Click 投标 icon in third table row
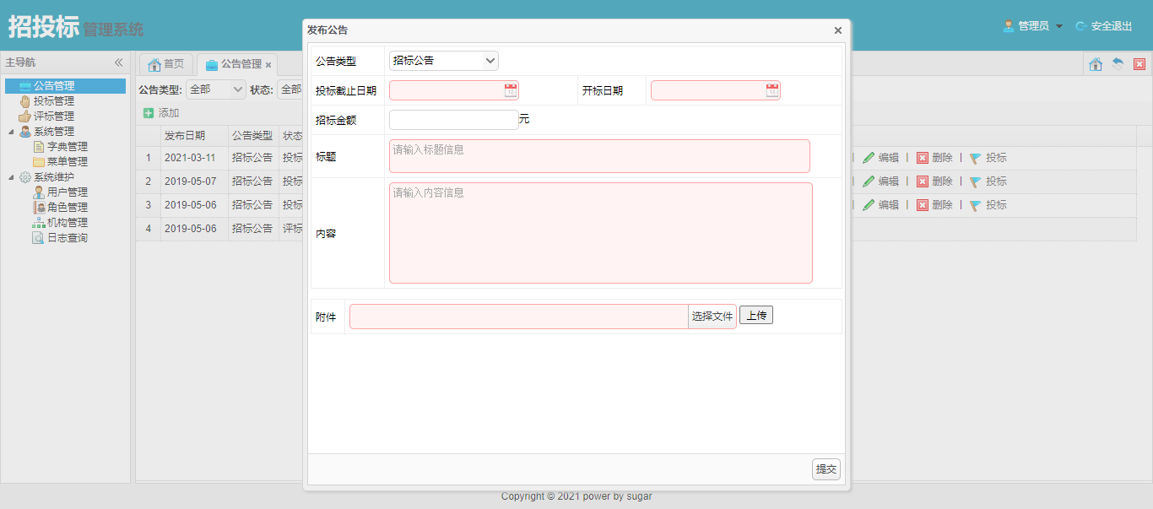The width and height of the screenshot is (1153, 509). 976,205
